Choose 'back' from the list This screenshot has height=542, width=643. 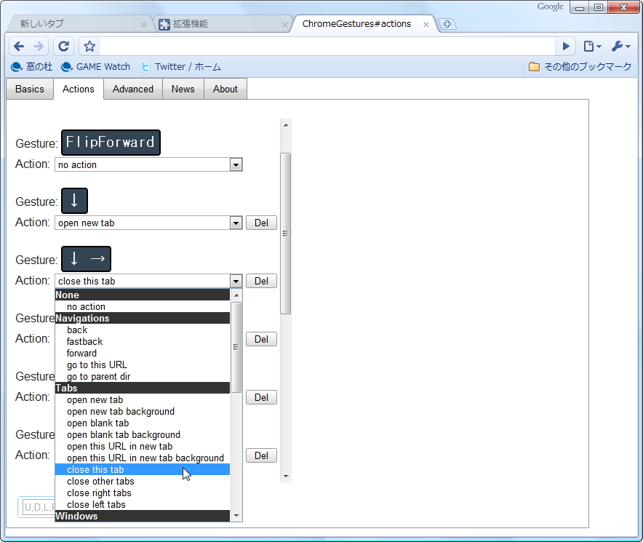[x=143, y=330]
